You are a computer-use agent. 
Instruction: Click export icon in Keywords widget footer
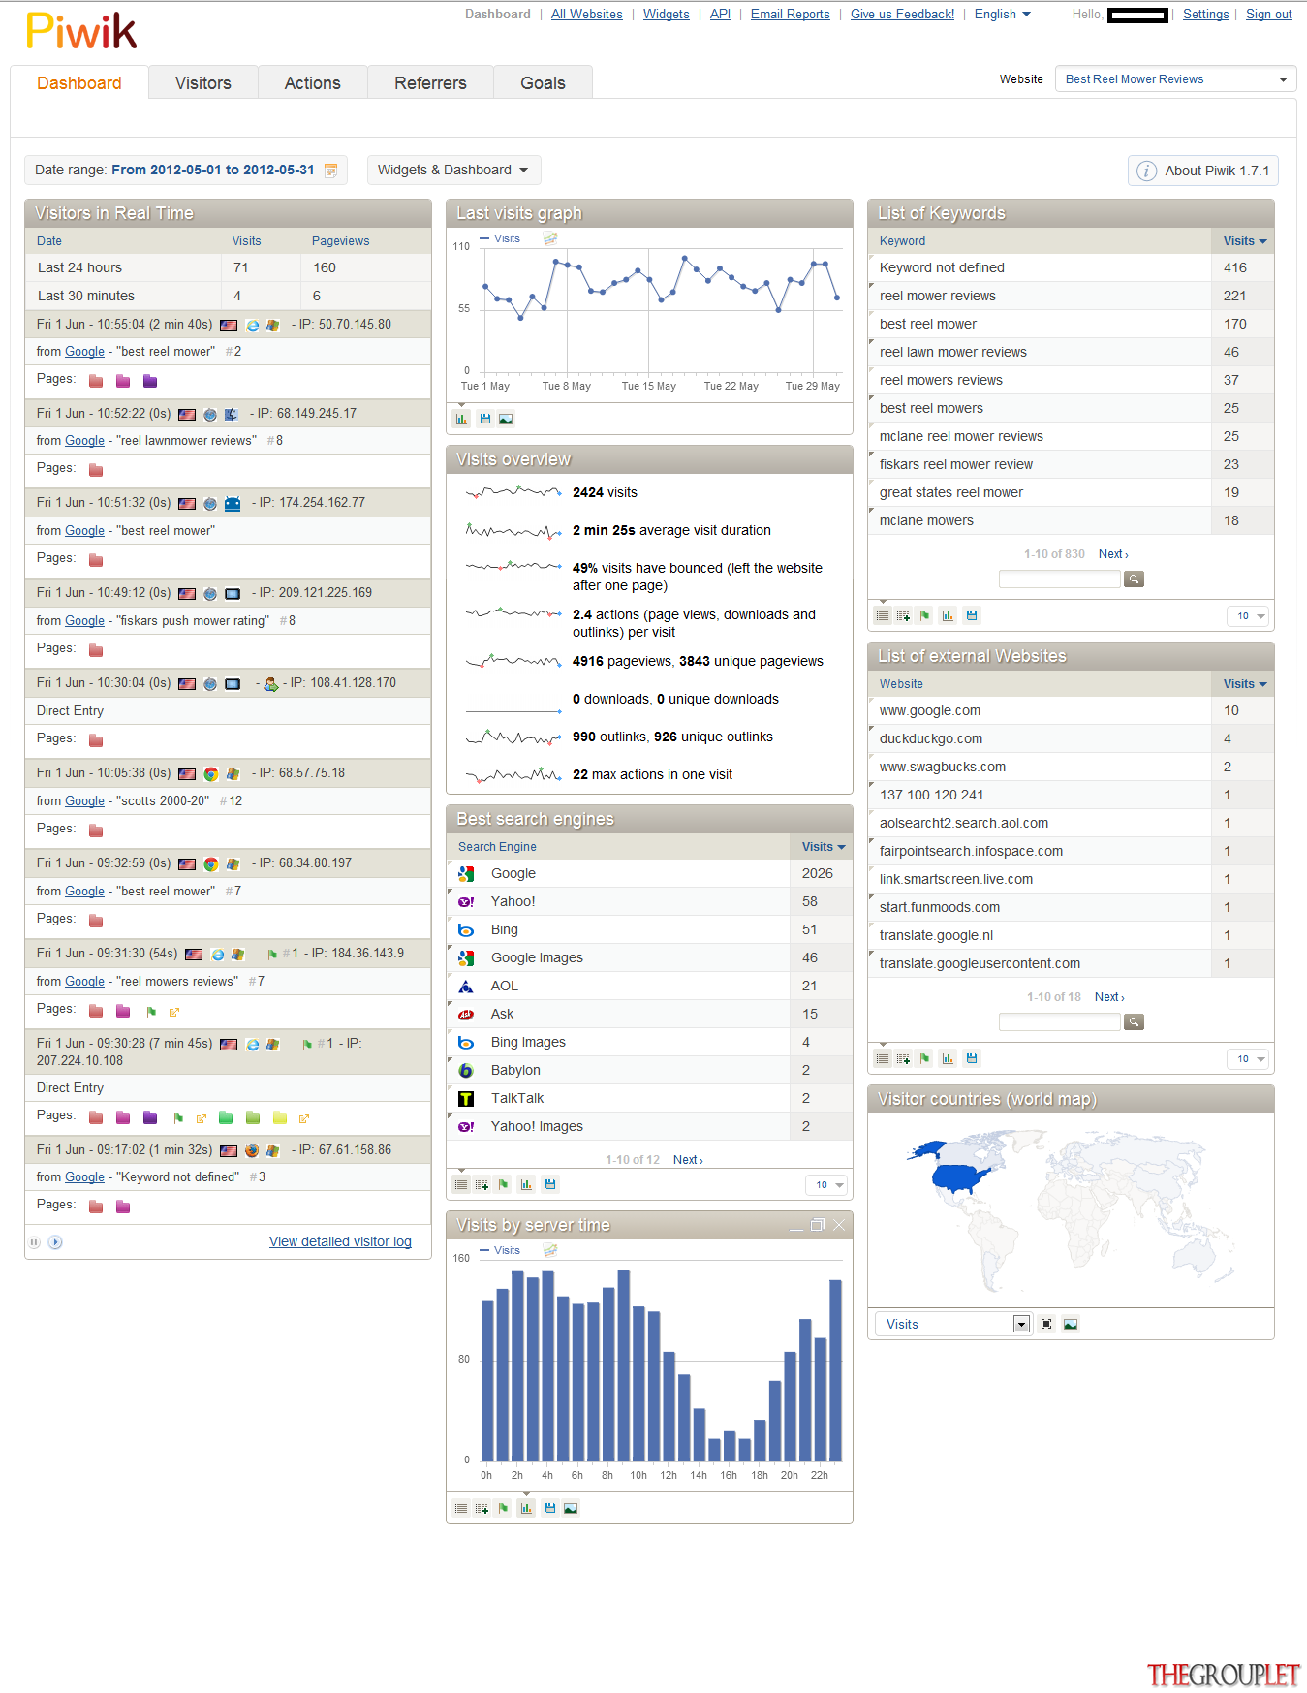pos(972,615)
